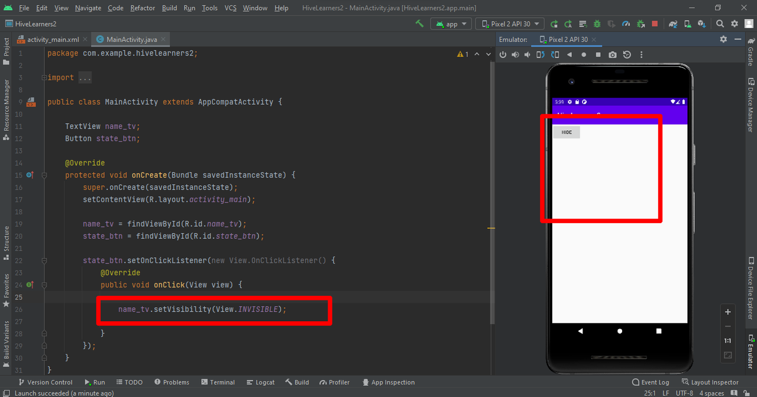
Task: Open the Terminal tool window
Action: pyautogui.click(x=218, y=382)
